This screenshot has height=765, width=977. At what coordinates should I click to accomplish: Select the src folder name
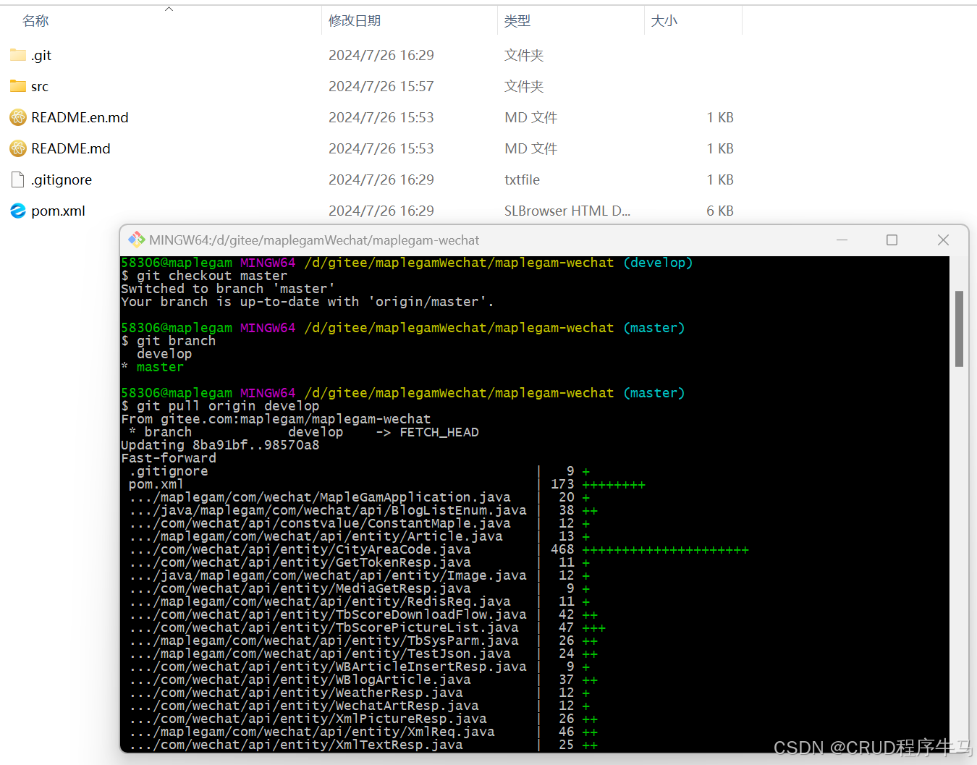[40, 87]
